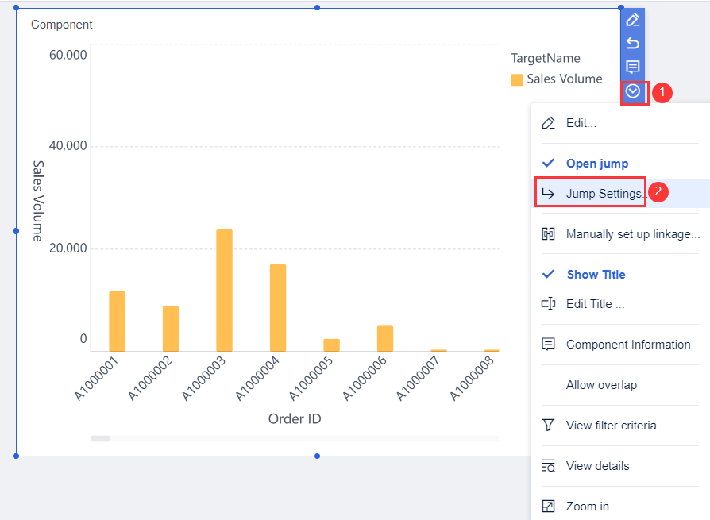Expand the circled chevron options menu
This screenshot has width=710, height=520.
[x=633, y=92]
